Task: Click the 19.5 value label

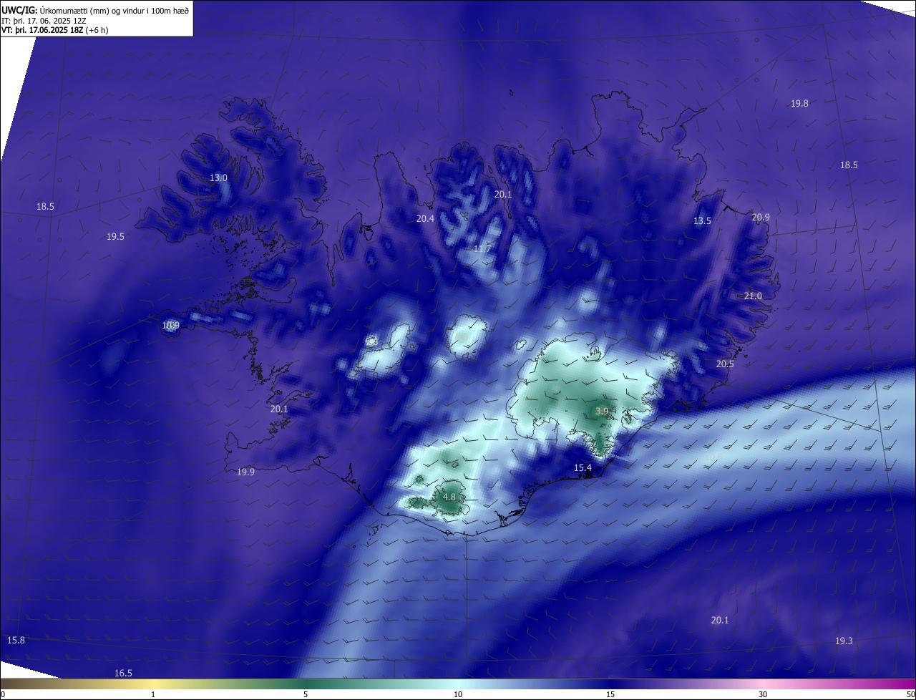Action: (x=115, y=236)
